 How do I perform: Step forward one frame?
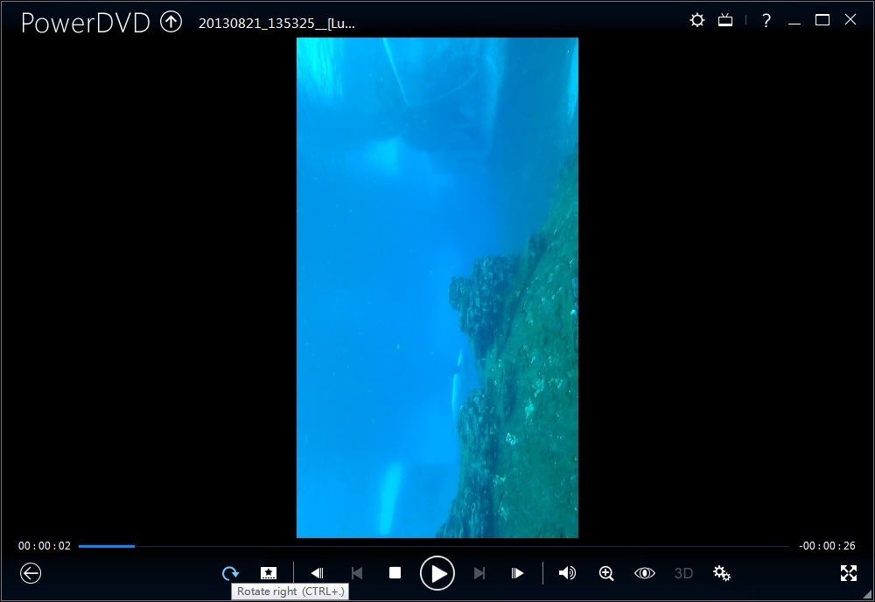click(x=517, y=573)
